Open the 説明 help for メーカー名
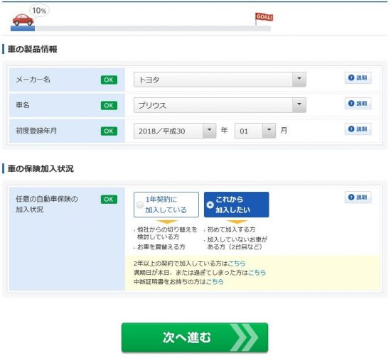The image size is (391, 358). (x=358, y=77)
